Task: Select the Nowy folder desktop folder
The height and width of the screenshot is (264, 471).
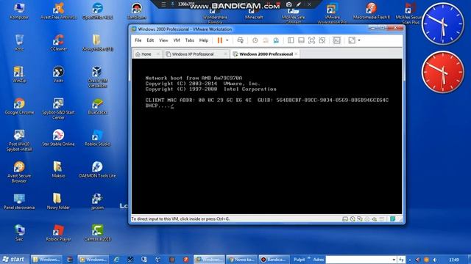Action: (x=58, y=201)
